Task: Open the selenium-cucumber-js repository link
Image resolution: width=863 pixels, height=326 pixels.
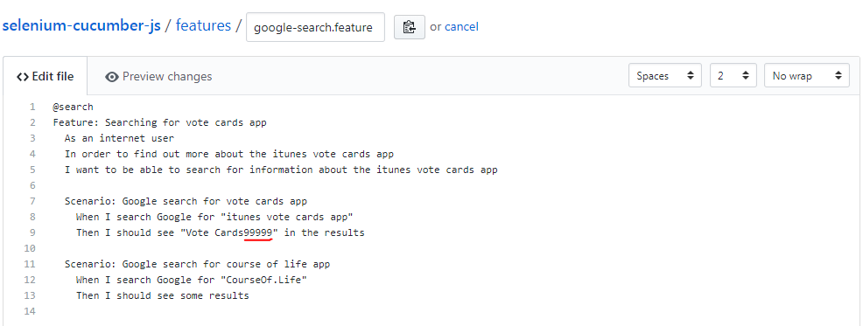Action: coord(82,25)
